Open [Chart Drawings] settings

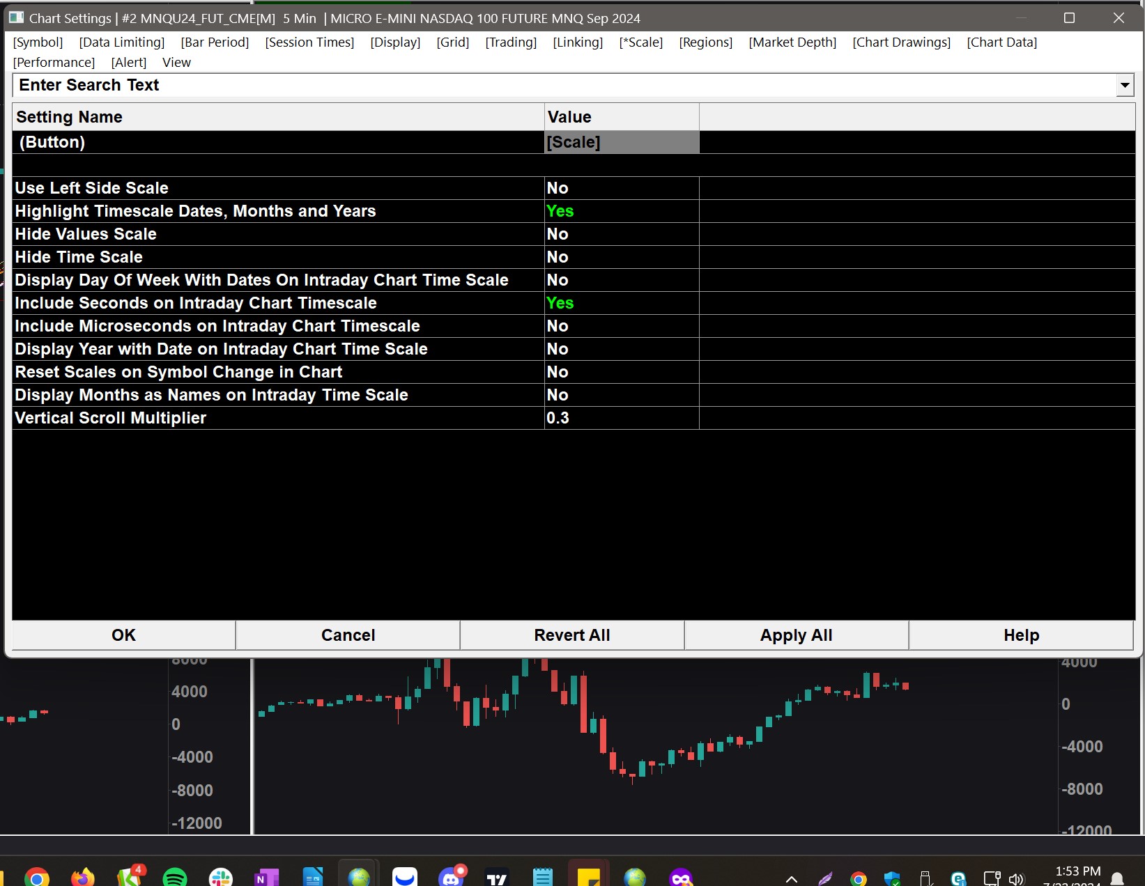click(902, 42)
